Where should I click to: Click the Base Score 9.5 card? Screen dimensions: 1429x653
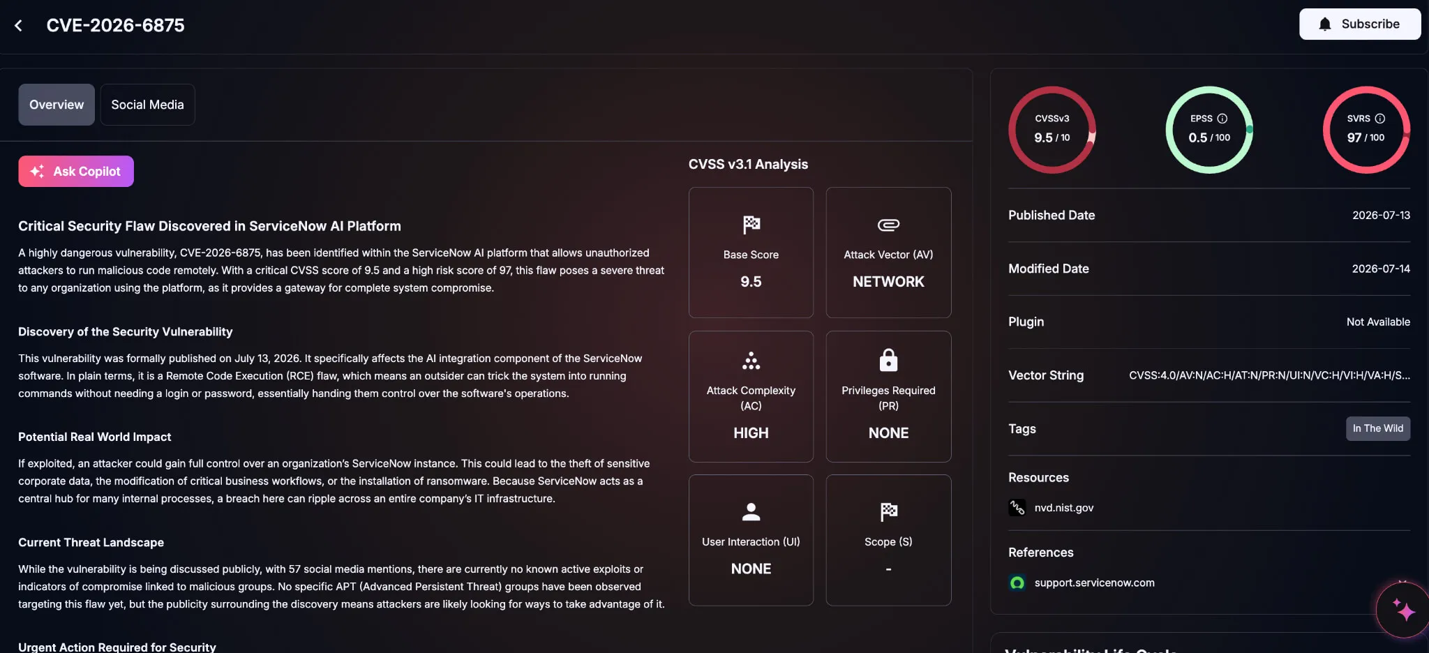[751, 253]
